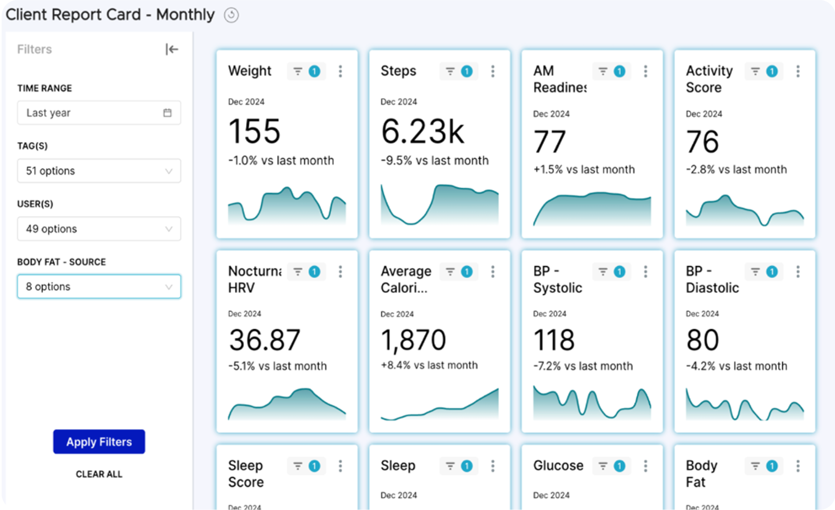Open the three-dot menu on Weight card

tap(340, 71)
